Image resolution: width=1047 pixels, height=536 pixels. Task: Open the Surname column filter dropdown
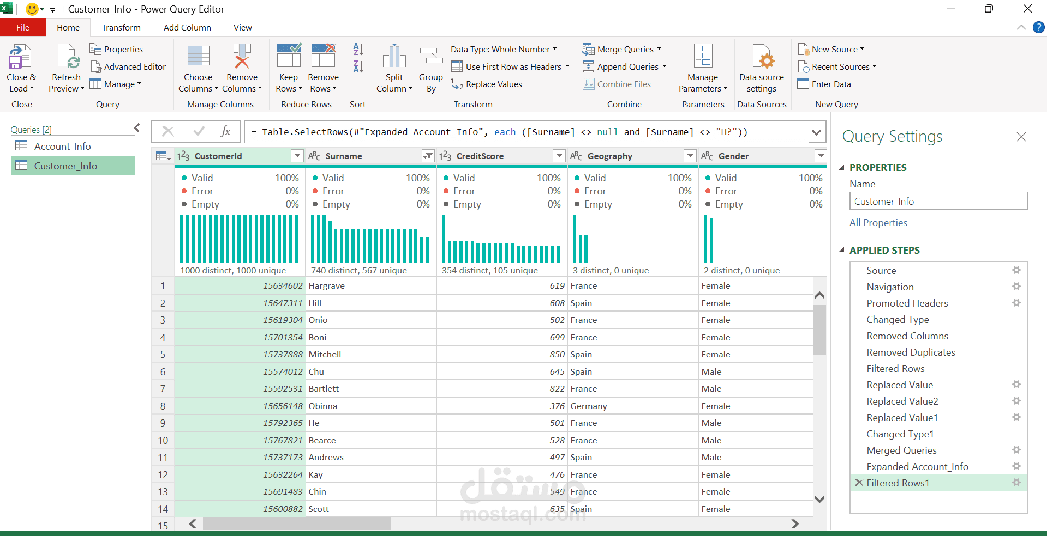point(428,156)
